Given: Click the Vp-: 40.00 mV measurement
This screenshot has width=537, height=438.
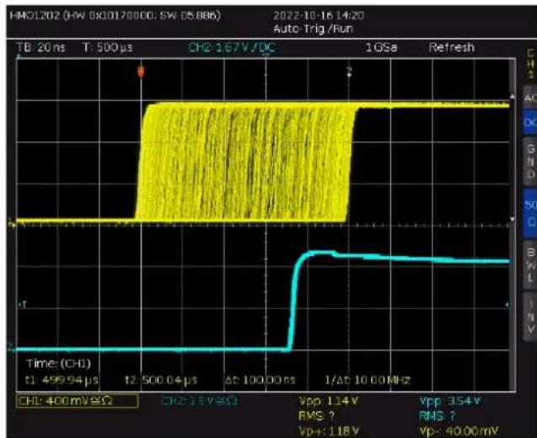Looking at the screenshot, I should (x=459, y=430).
